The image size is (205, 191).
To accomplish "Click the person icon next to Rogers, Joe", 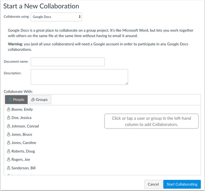I will (x=8, y=159).
